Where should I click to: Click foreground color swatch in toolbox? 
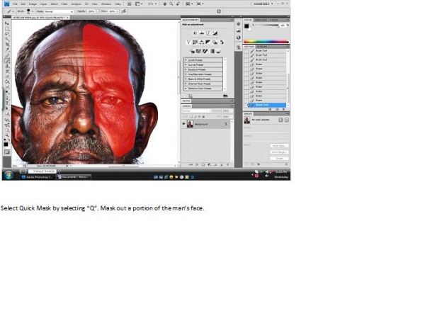pos(6,145)
